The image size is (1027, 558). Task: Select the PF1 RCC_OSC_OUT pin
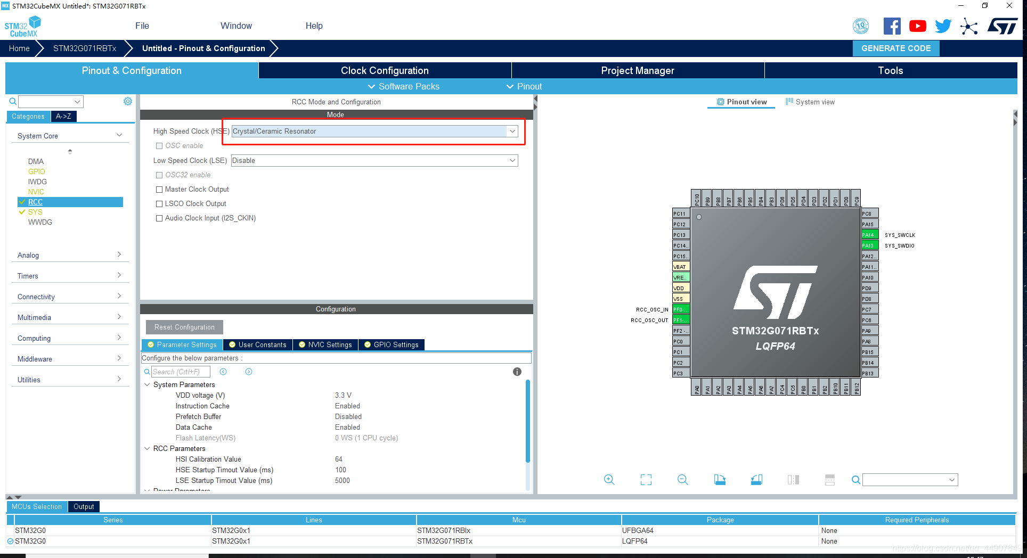(x=681, y=320)
